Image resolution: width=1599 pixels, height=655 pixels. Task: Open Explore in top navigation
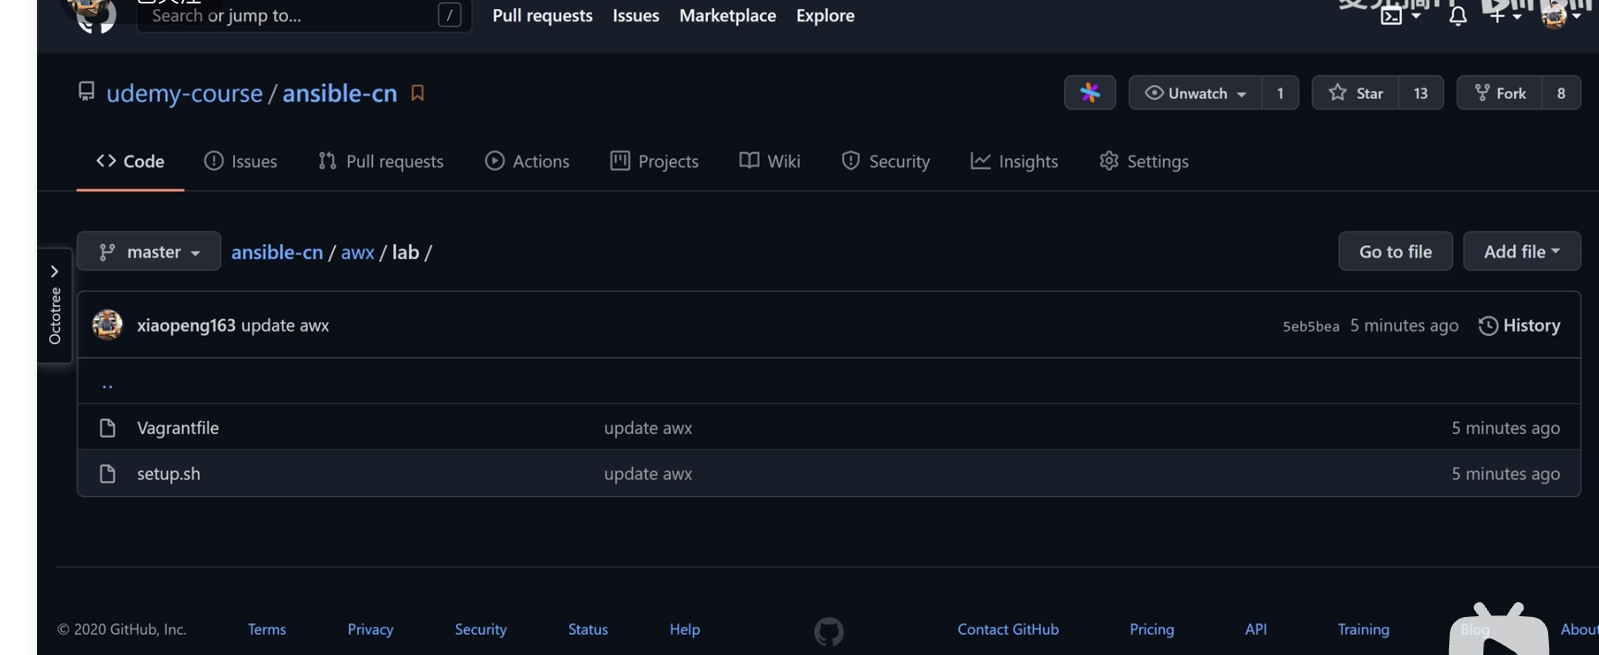pos(825,16)
